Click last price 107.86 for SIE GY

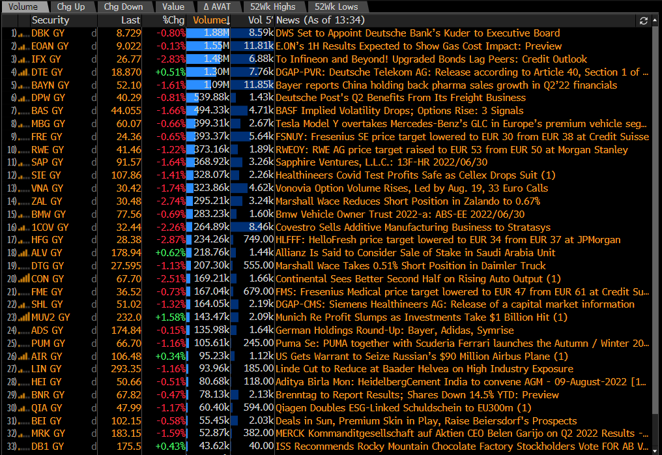pyautogui.click(x=126, y=175)
